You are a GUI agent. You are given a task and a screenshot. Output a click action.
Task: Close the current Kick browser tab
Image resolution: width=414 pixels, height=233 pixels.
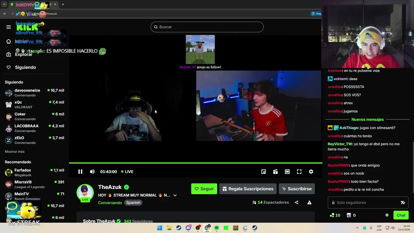(55, 5)
